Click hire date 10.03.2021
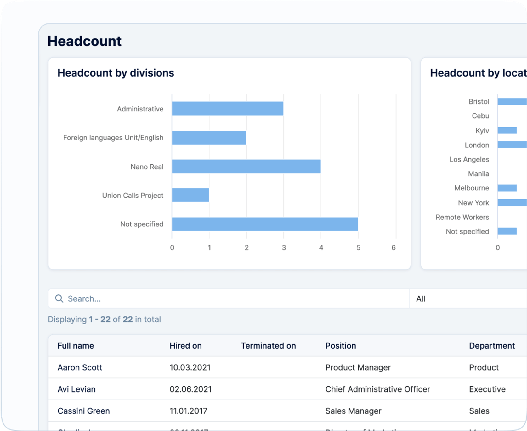 (190, 367)
